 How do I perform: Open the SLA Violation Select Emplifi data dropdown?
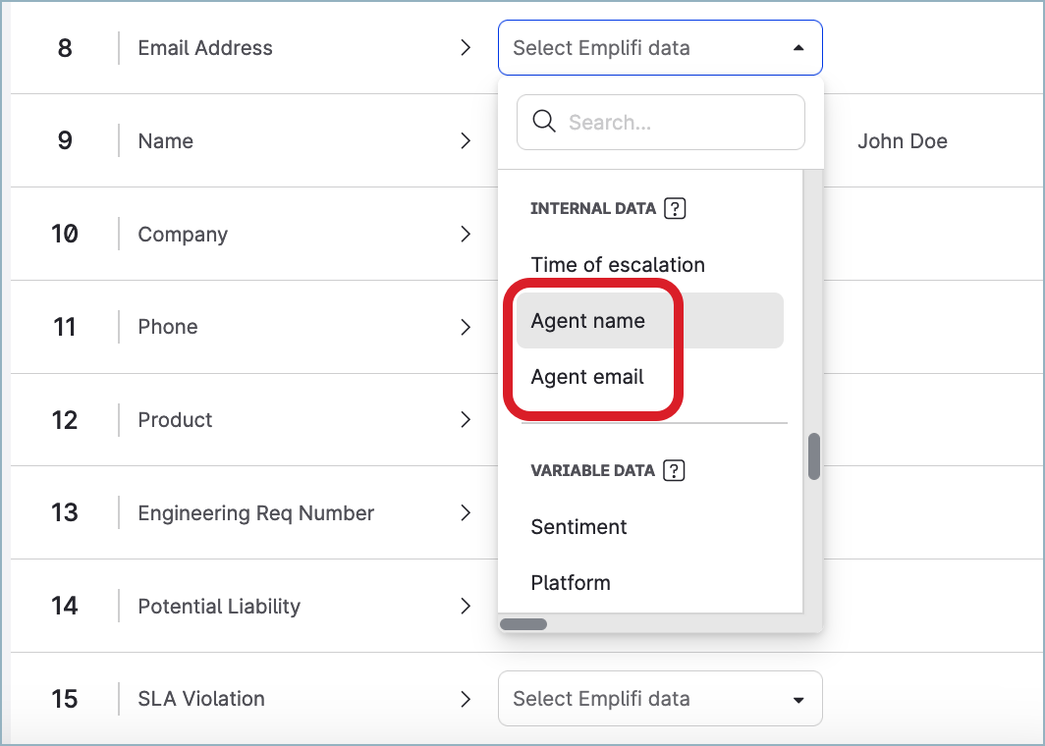[x=798, y=698]
